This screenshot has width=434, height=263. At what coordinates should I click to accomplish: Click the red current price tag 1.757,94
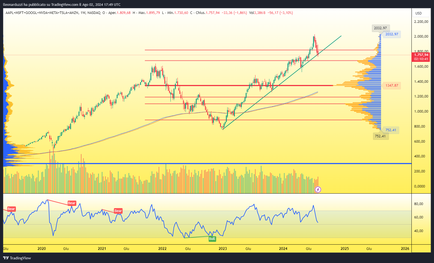tap(421, 55)
